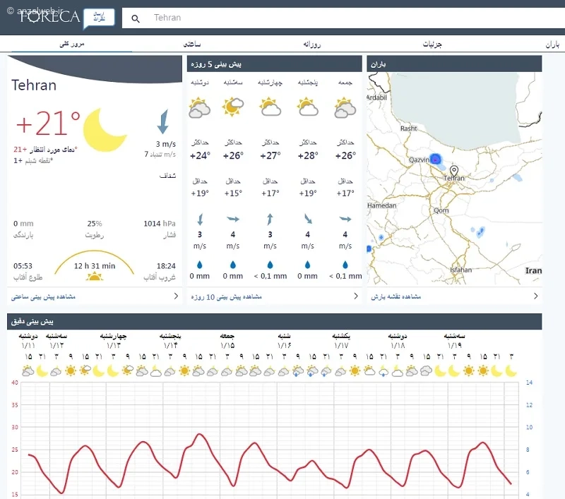Click the Tehran search input field

[343, 18]
